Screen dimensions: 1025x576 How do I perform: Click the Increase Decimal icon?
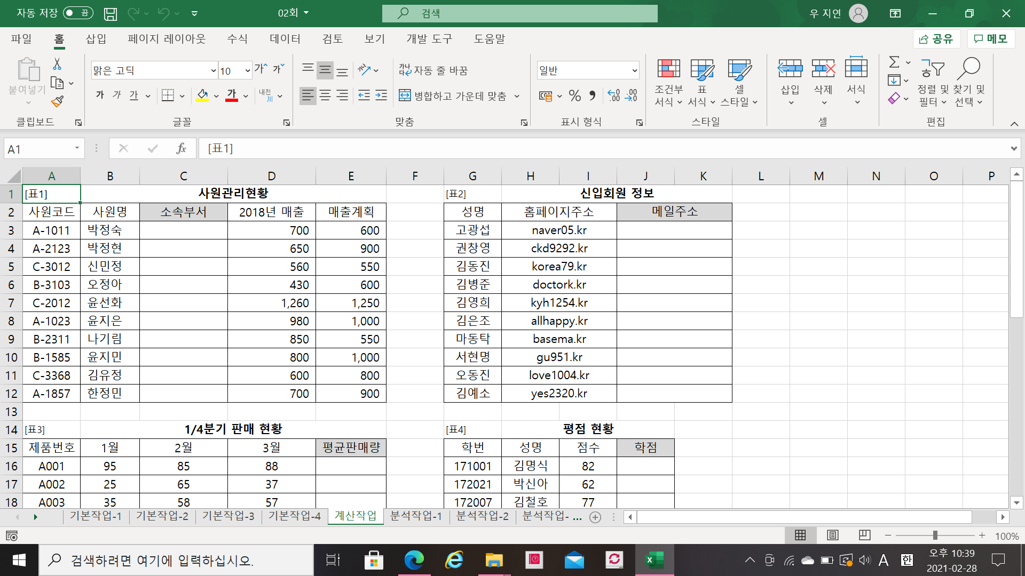[x=614, y=96]
